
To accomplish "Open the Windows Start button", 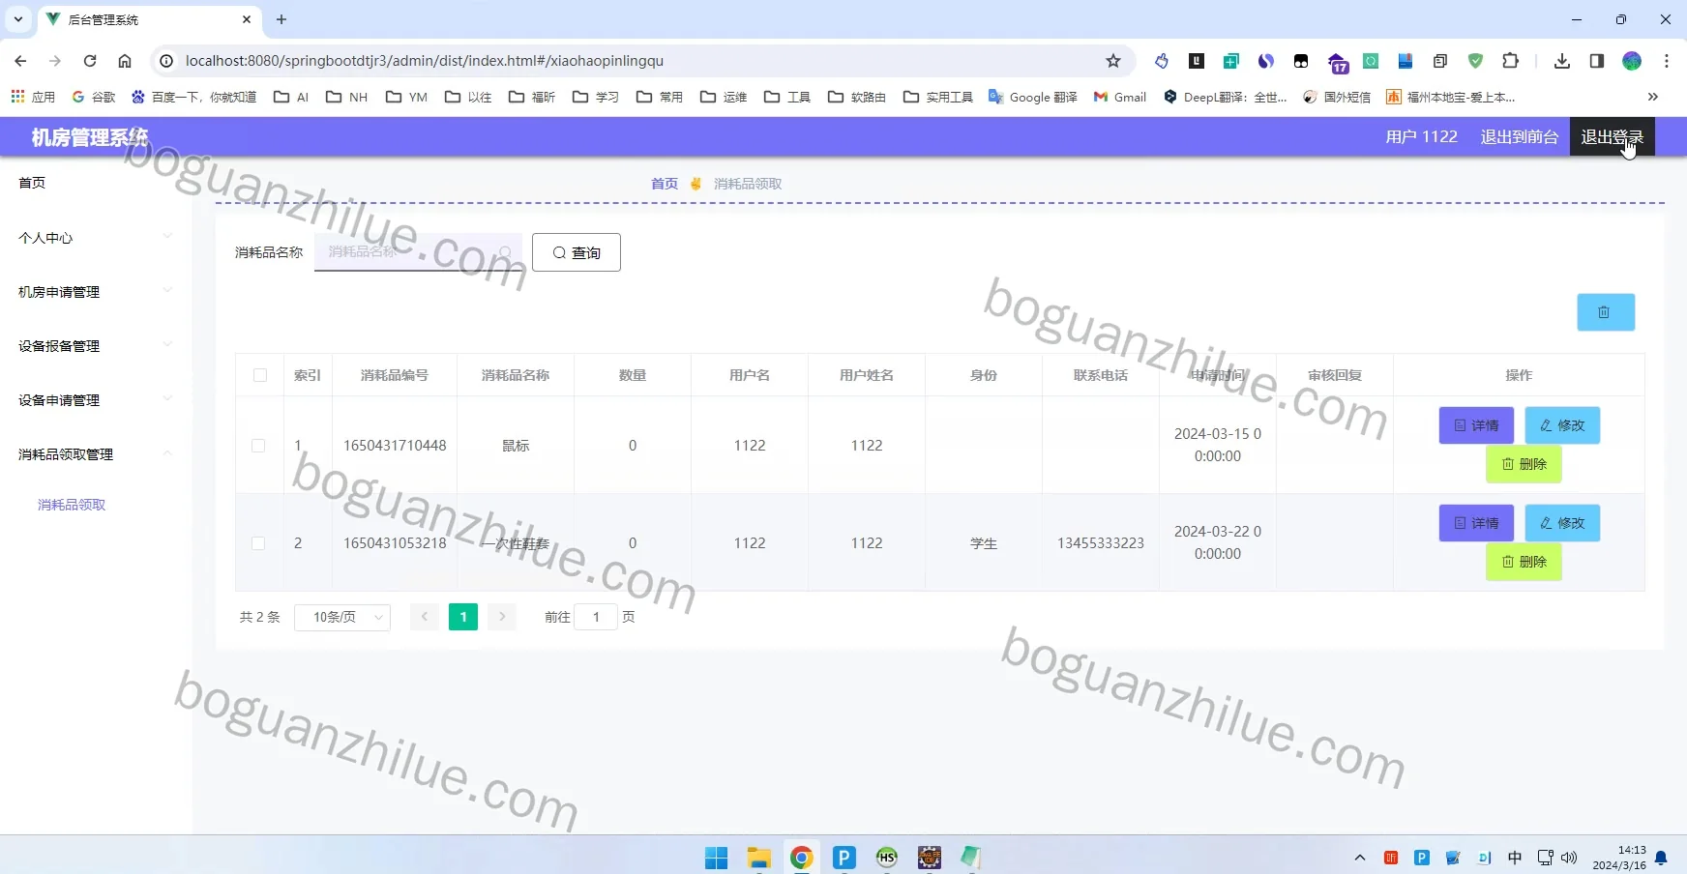I will (716, 858).
